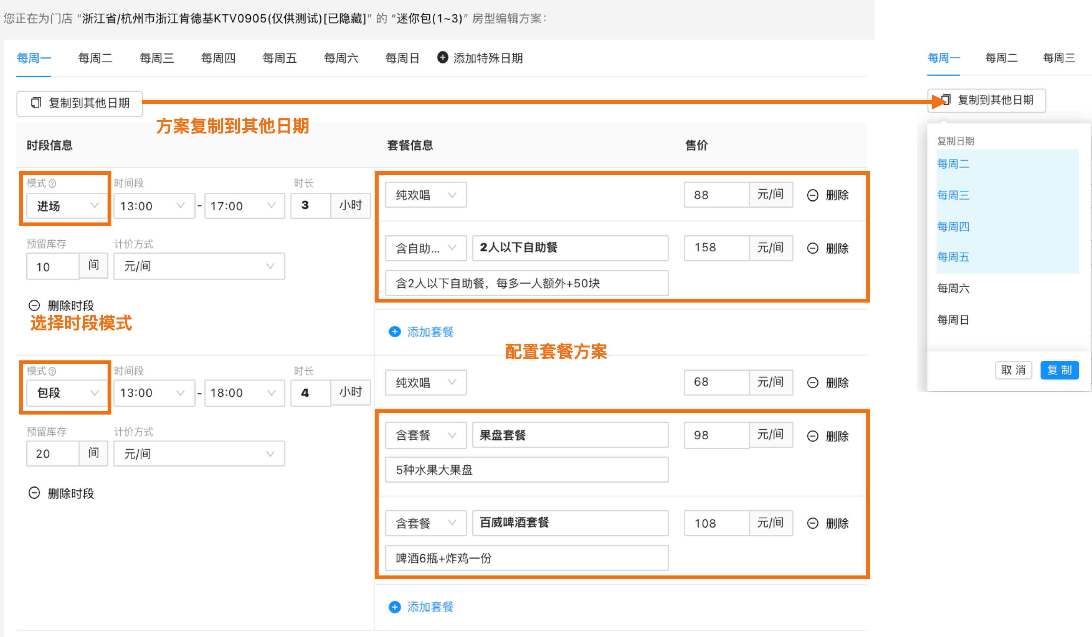Click price field showing 108

716,523
